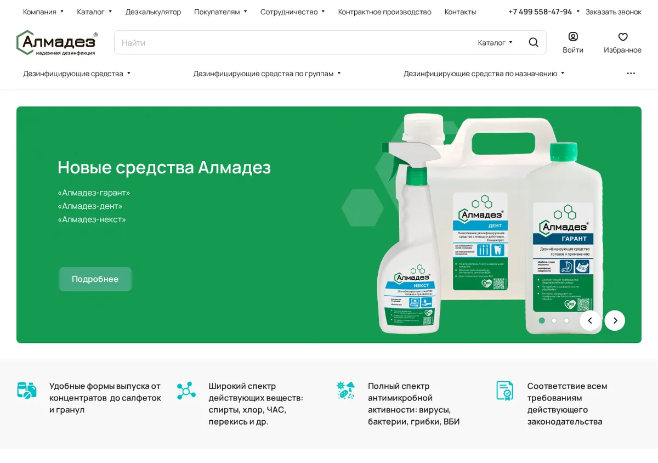Viewport: 658px width, 463px height.
Task: Open Дезкалькулятор menu item
Action: tap(153, 12)
